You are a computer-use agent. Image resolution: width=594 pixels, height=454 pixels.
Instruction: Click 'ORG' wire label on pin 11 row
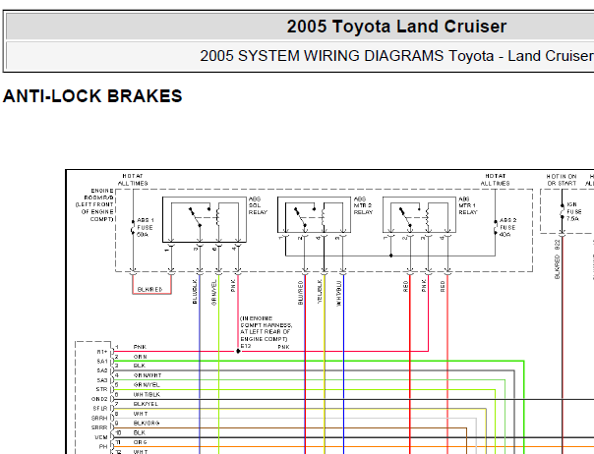coord(141,442)
